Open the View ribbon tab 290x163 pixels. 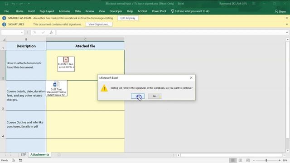tap(101, 11)
